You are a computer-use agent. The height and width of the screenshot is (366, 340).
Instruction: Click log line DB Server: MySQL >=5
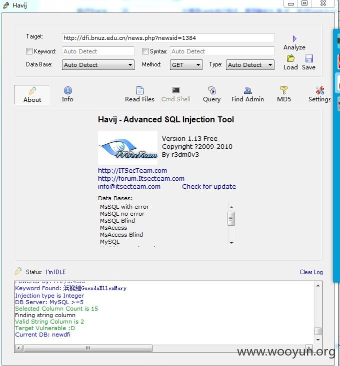49,302
